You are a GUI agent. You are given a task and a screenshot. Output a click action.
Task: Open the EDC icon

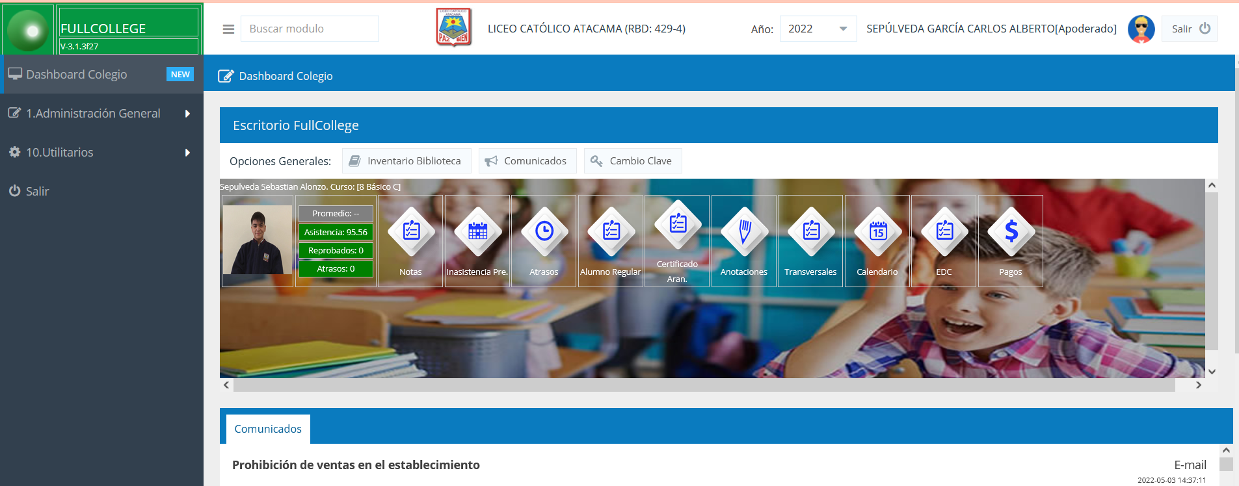pos(944,231)
